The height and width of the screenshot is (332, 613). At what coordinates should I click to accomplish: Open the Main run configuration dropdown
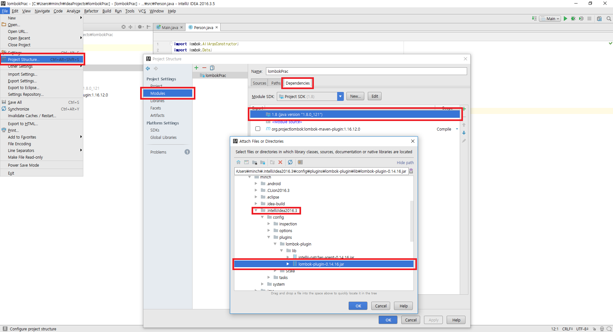(550, 19)
